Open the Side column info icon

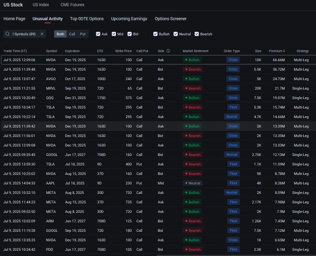tap(168, 51)
